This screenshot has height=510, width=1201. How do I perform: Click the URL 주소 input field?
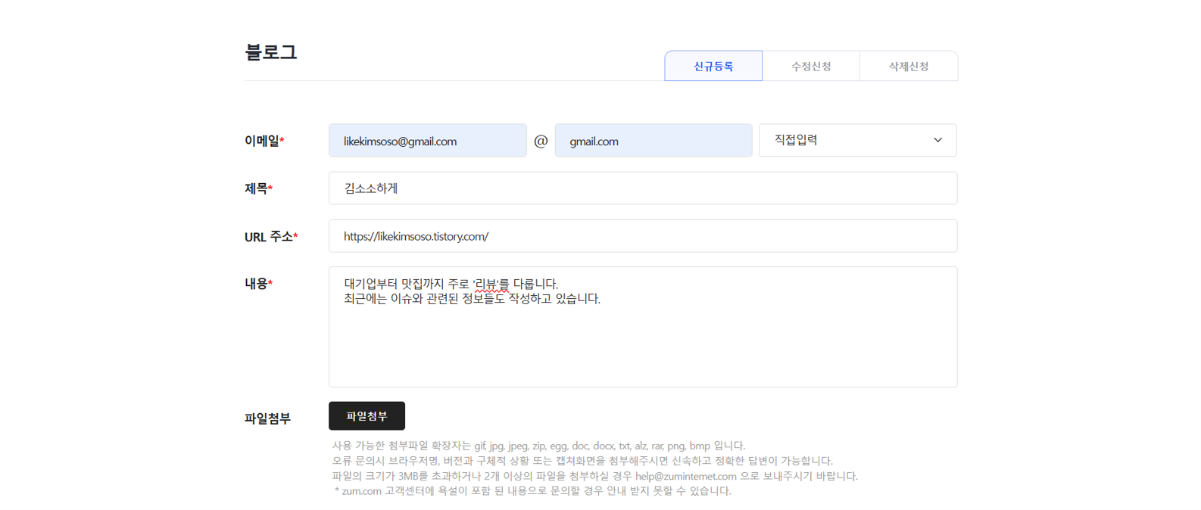tap(643, 236)
